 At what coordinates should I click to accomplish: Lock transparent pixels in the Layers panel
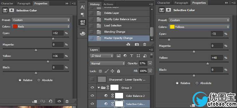pyautogui.click(x=100, y=71)
